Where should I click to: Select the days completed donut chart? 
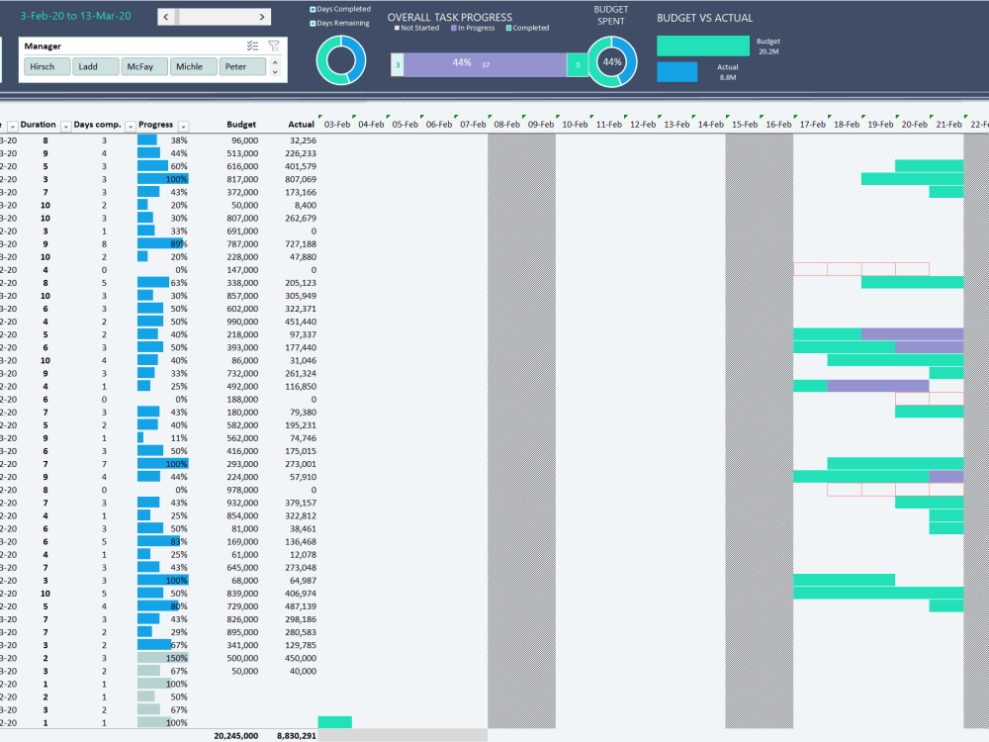tap(341, 60)
